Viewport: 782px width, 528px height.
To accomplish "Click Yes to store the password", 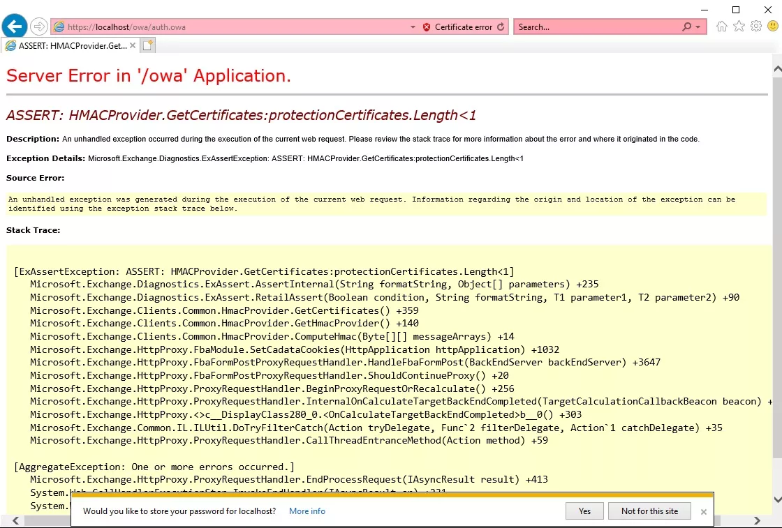I will point(584,511).
